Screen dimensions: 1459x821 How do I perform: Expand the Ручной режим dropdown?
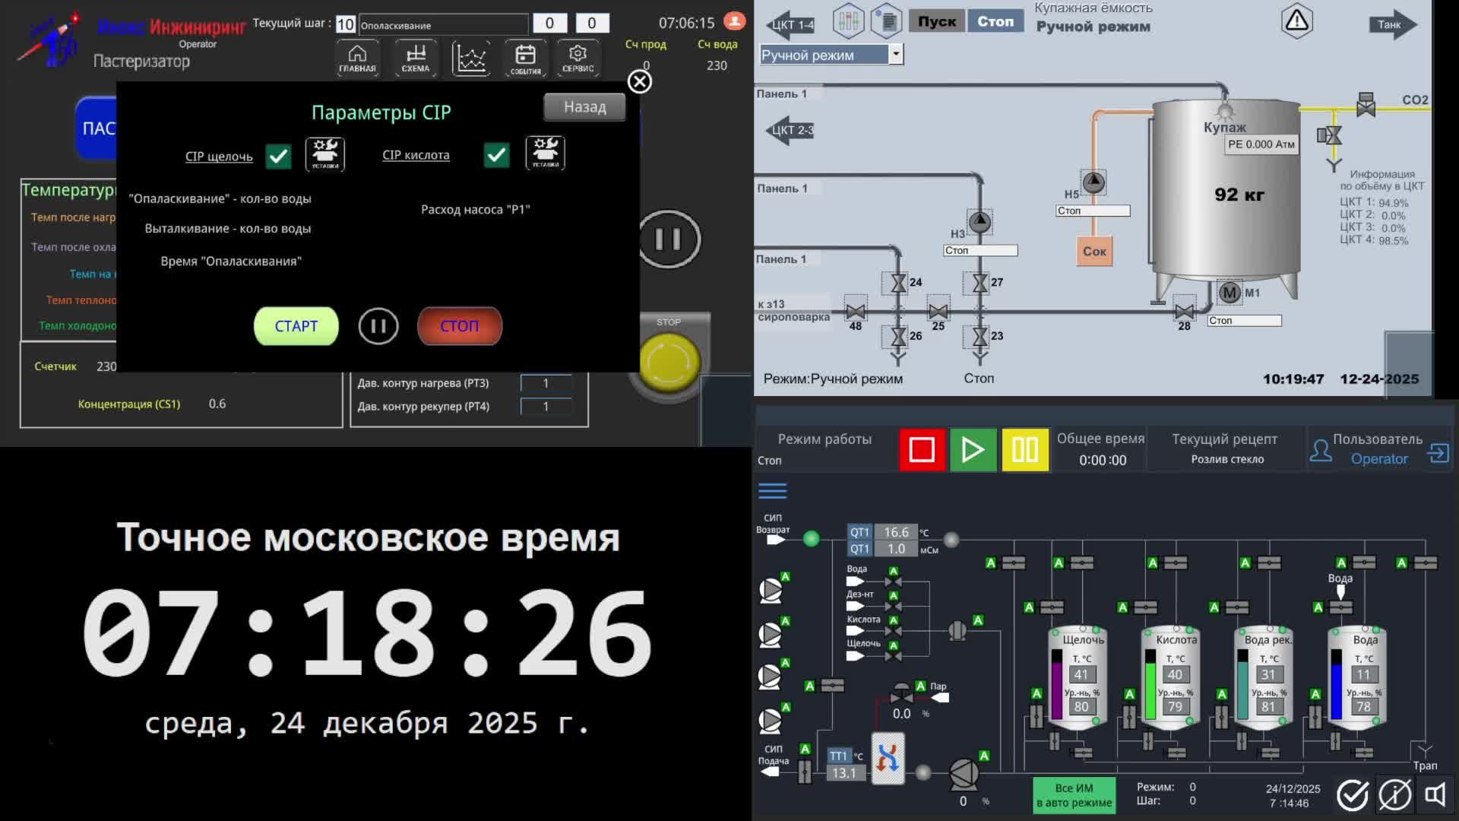pos(896,54)
